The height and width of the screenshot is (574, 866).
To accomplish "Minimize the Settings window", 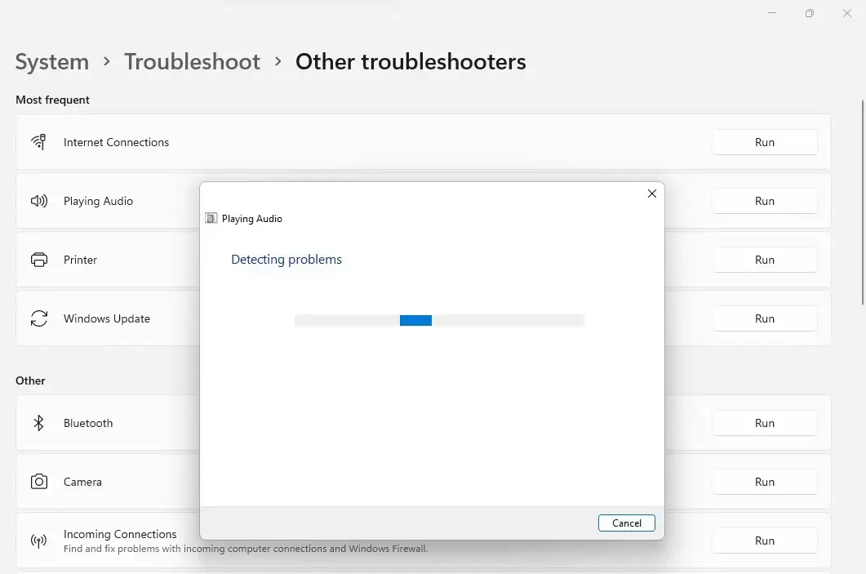I will [772, 13].
